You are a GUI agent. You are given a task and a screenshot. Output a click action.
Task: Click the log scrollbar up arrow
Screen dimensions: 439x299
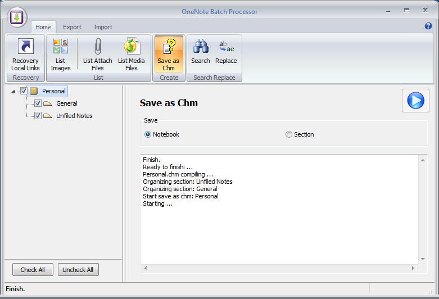click(x=423, y=160)
